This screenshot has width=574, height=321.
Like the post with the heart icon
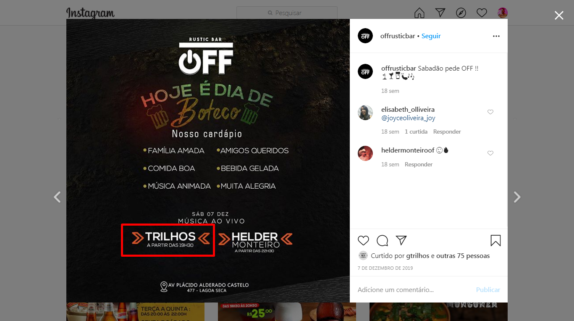(x=363, y=240)
